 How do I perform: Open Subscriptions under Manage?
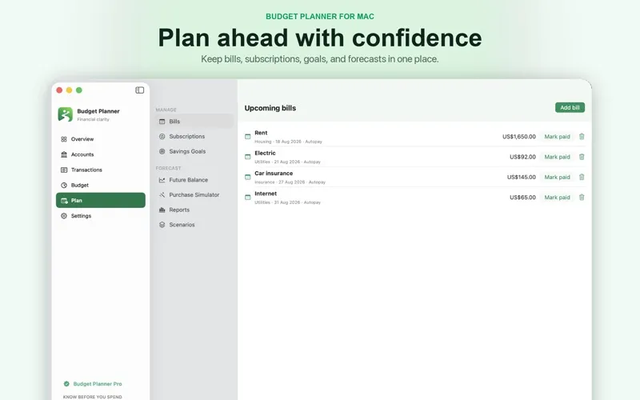pos(194,136)
